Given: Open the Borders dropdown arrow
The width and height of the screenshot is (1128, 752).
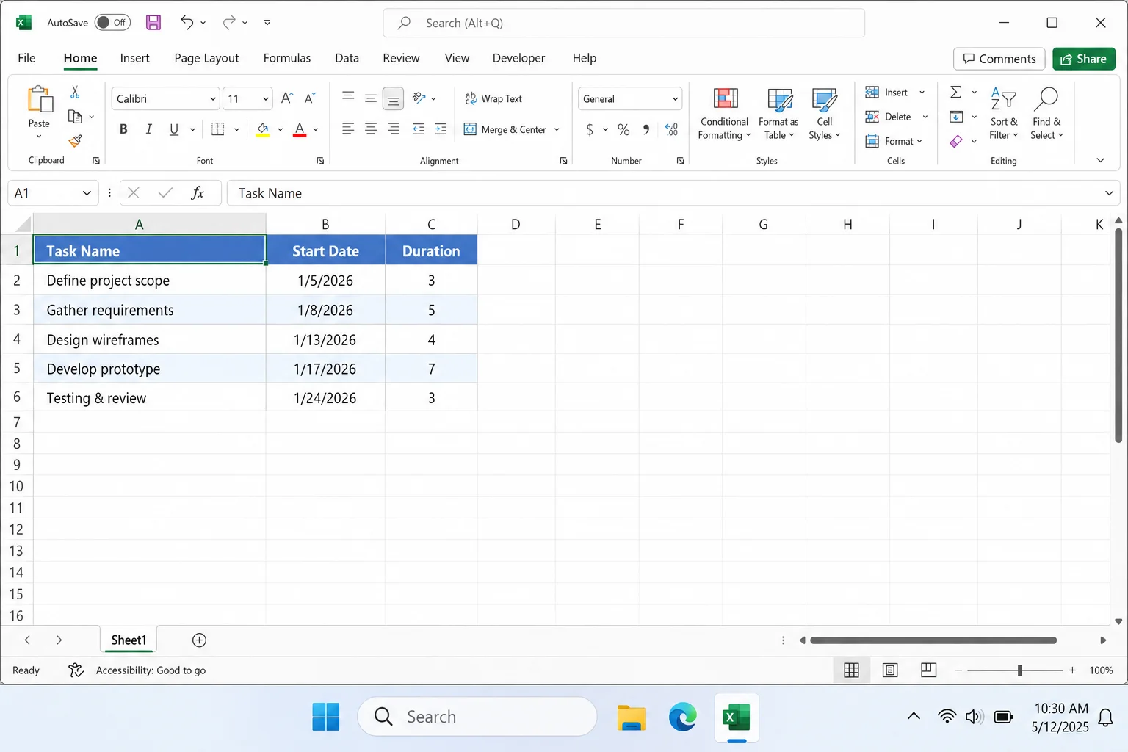Looking at the screenshot, I should pyautogui.click(x=236, y=130).
